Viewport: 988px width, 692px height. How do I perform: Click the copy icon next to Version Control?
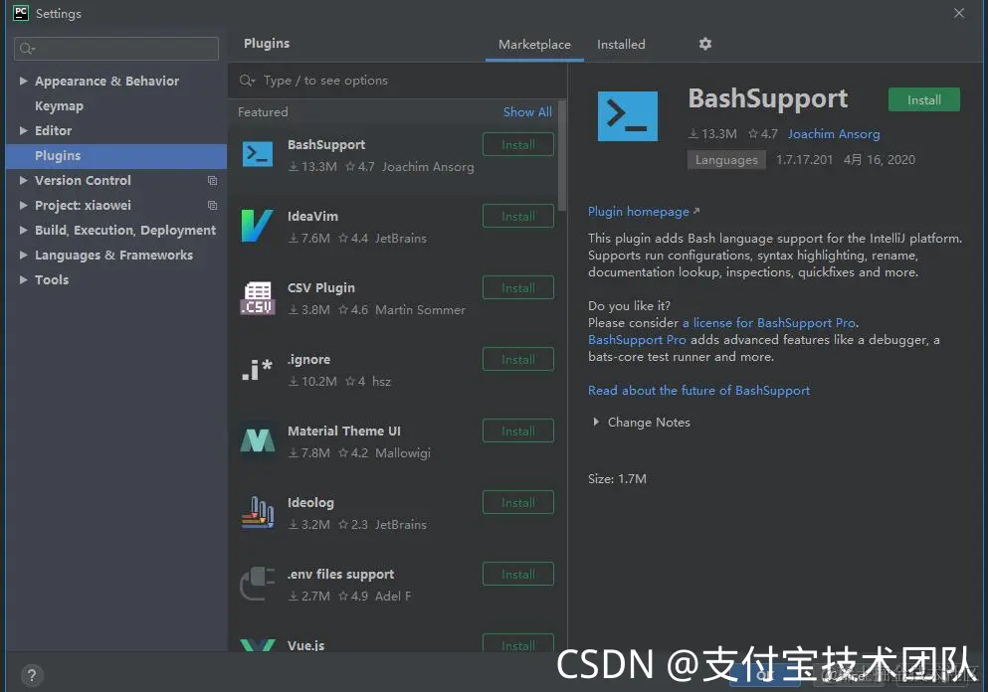coord(212,181)
